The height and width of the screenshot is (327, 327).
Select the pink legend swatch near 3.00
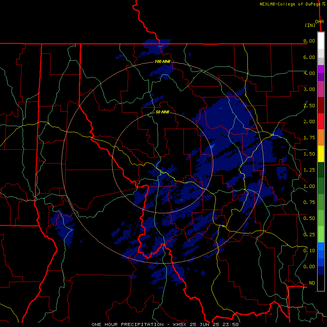click(321, 89)
